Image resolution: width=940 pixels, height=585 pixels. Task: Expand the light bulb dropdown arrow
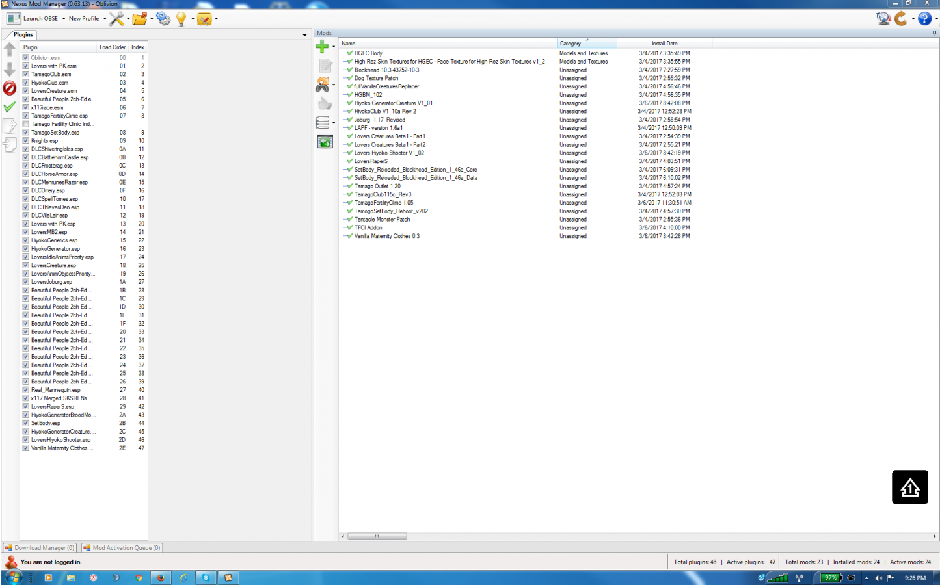[x=193, y=19]
